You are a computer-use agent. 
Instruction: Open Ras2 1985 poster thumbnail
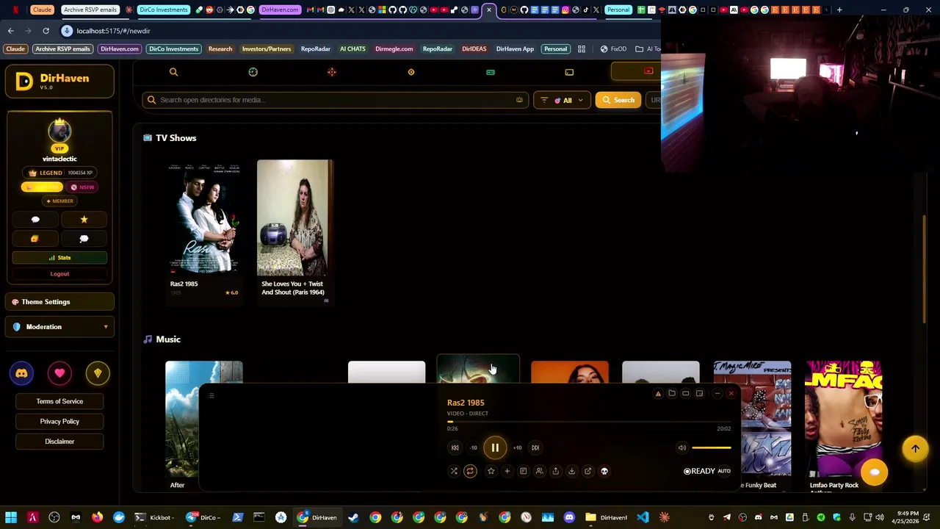tap(204, 217)
